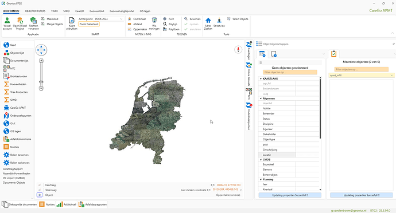Reset map orientation with the compass icon
This screenshot has width=396, height=213.
tap(238, 49)
